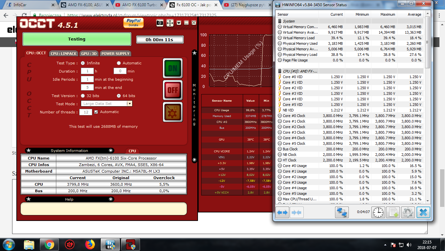The width and height of the screenshot is (445, 251).
Task: Select the 'NB VID' sensor row
Action: (349, 110)
